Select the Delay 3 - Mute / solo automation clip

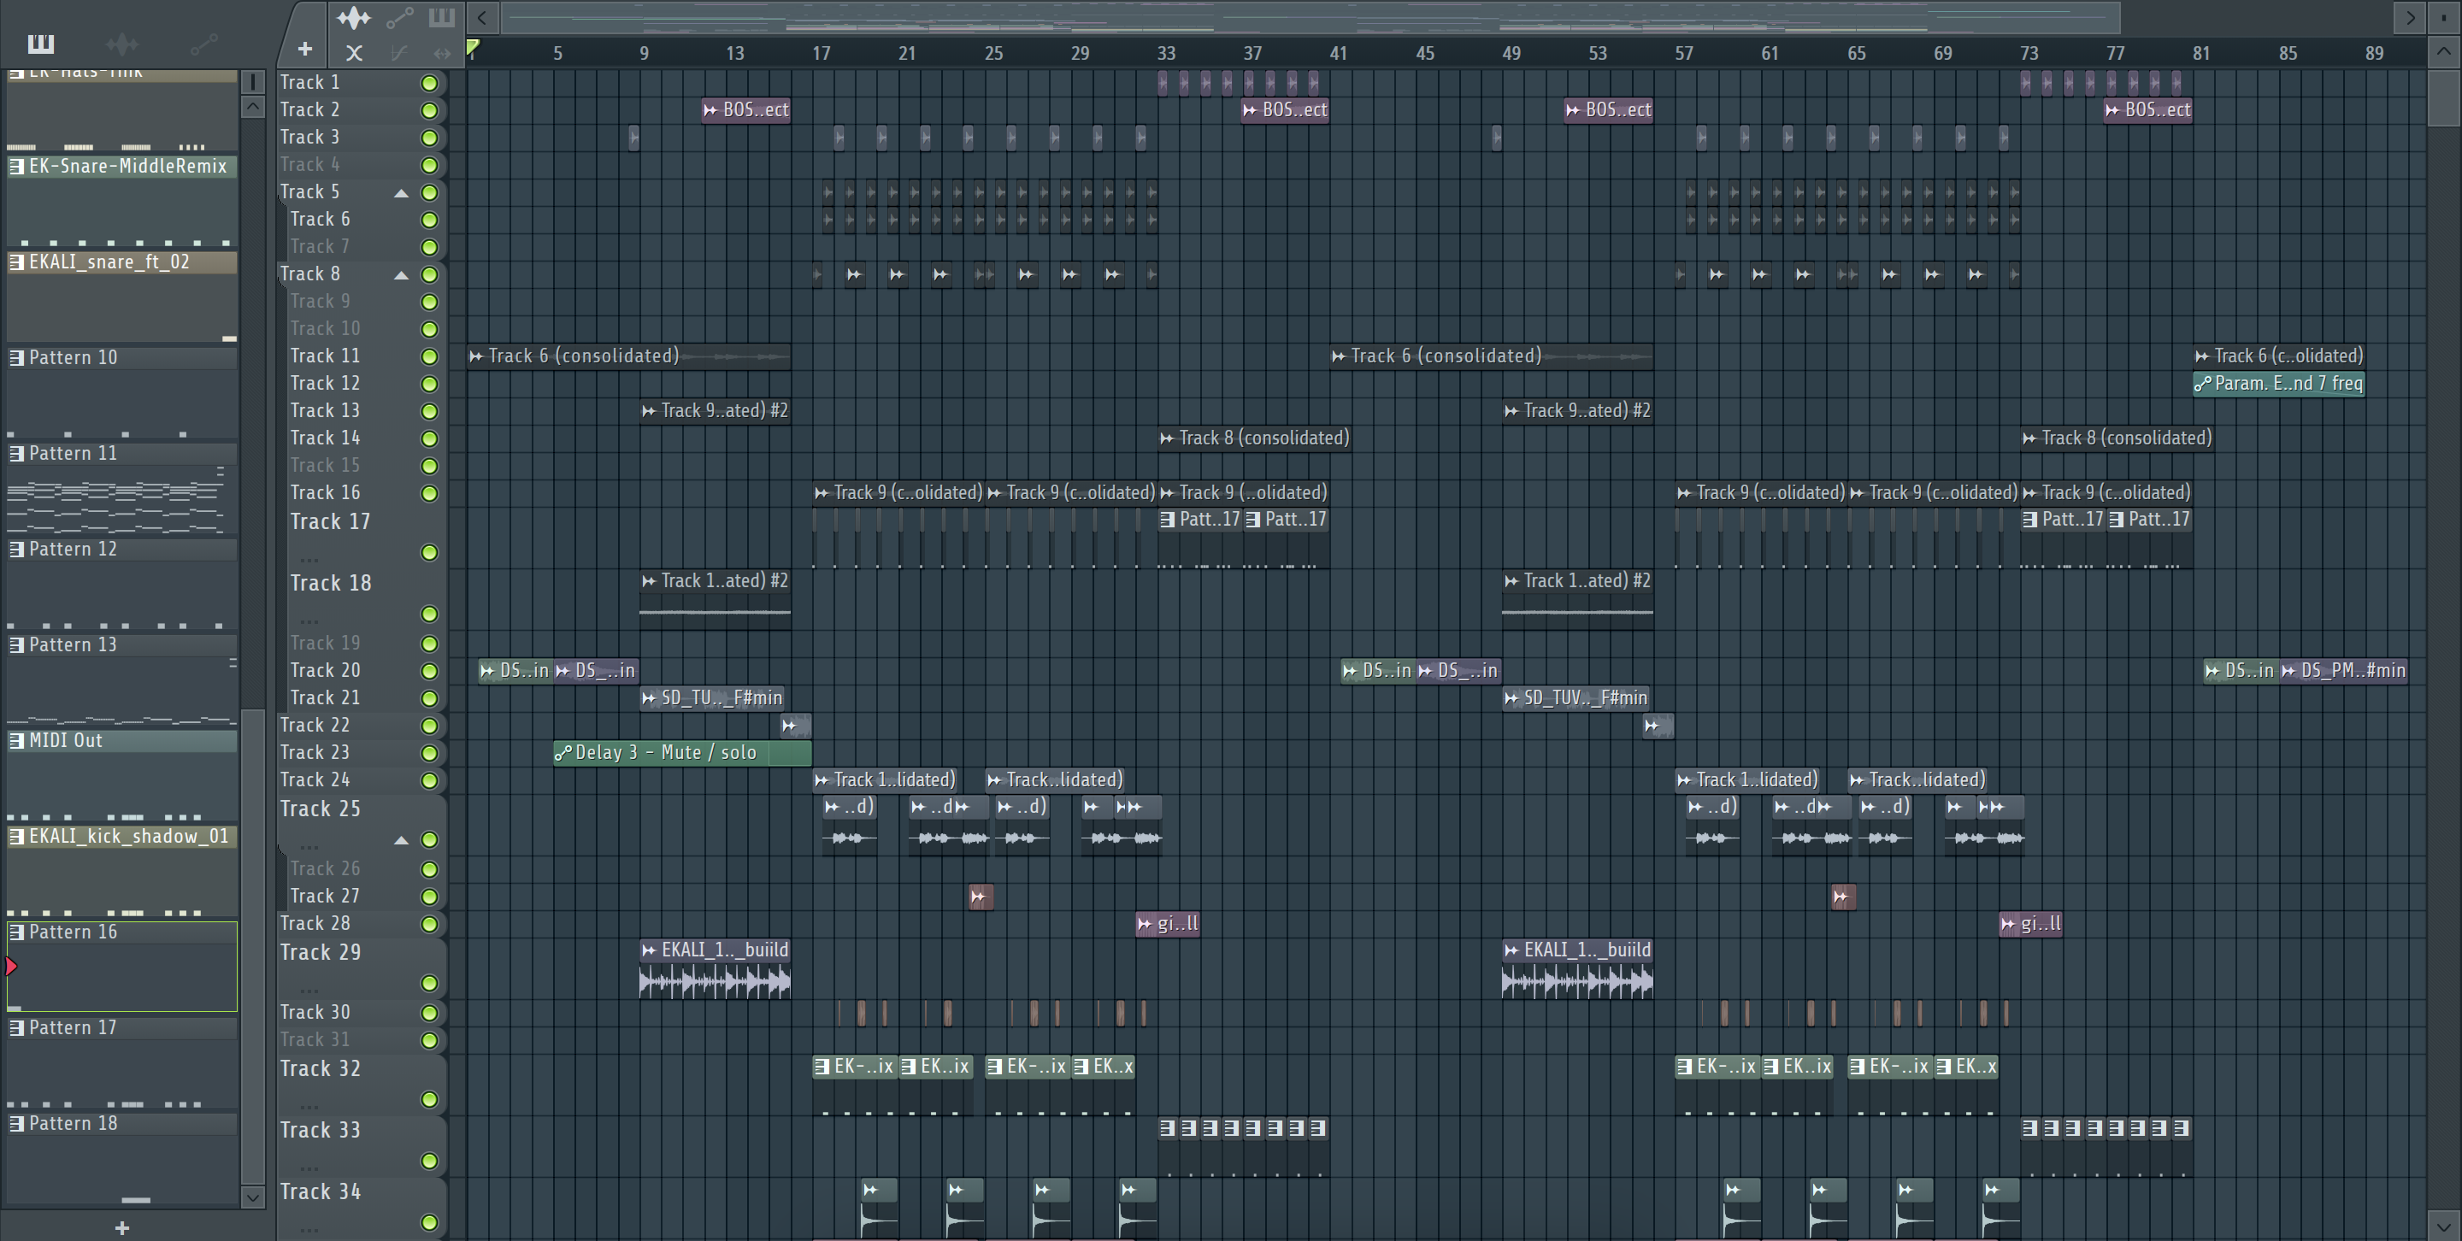point(682,753)
